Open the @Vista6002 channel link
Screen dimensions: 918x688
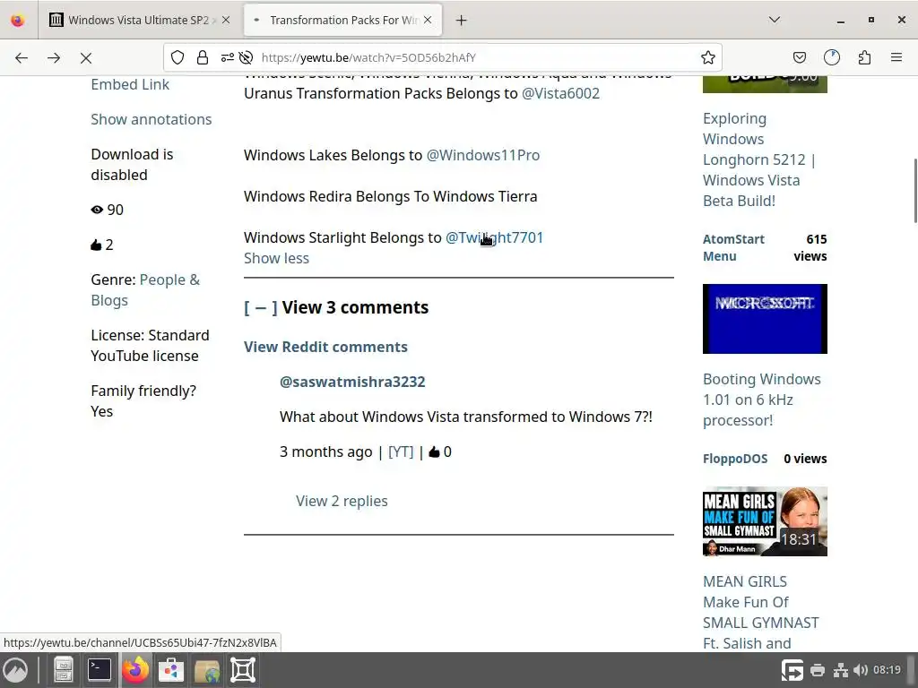[x=560, y=93]
